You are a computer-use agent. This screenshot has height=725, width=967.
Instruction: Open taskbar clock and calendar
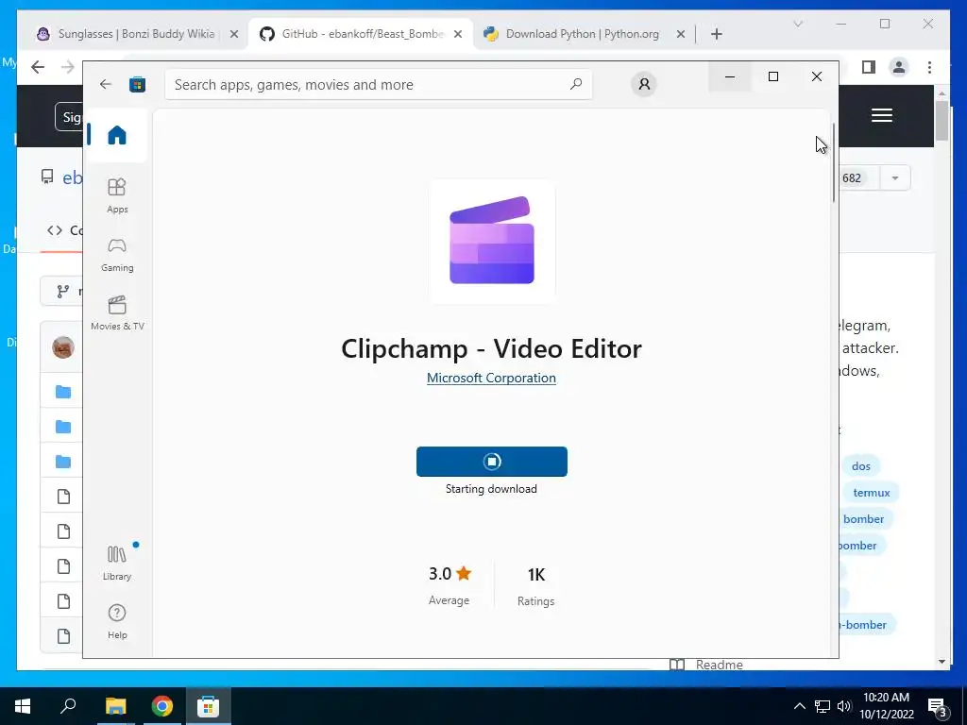coord(887,706)
